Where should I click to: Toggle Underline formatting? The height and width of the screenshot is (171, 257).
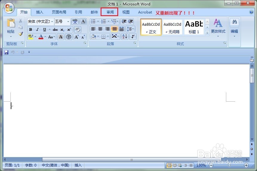44,30
